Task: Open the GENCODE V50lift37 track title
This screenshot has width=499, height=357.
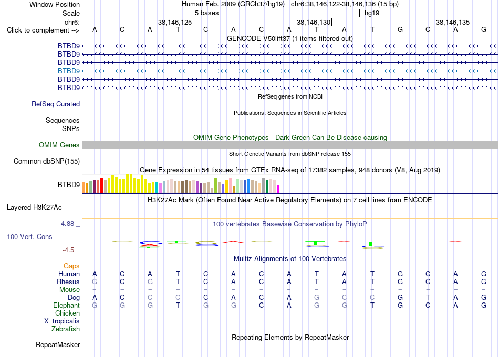Action: pyautogui.click(x=290, y=38)
